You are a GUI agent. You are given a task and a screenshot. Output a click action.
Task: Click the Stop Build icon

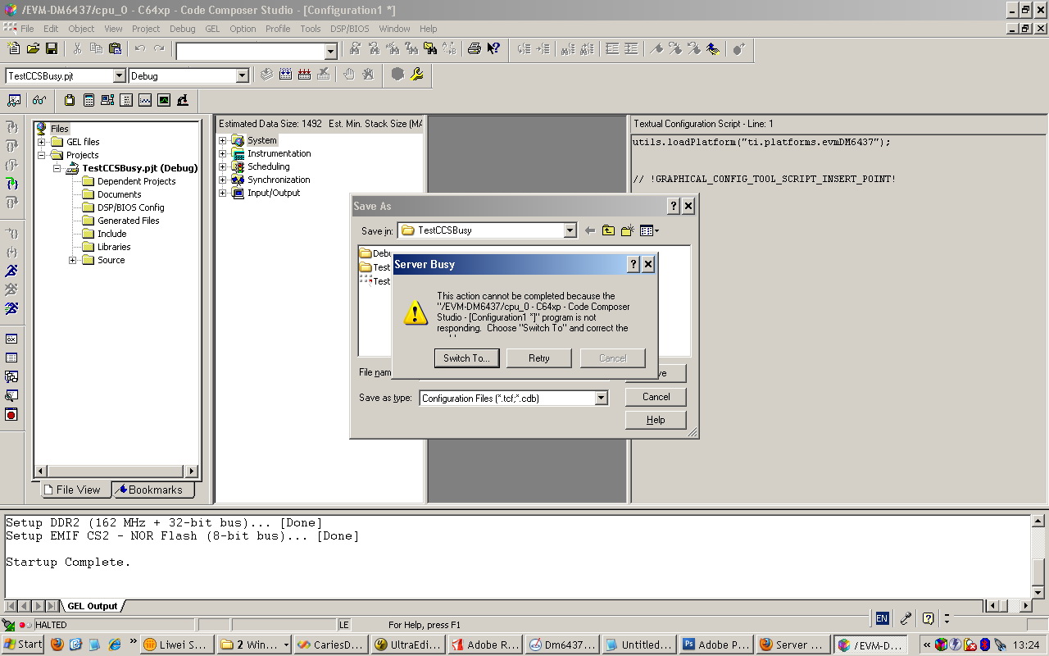(323, 75)
